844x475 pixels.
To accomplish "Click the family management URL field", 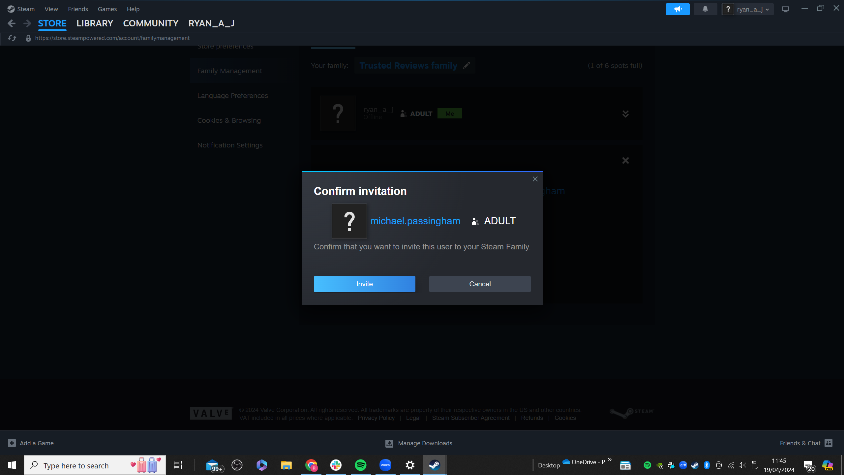I will [112, 38].
